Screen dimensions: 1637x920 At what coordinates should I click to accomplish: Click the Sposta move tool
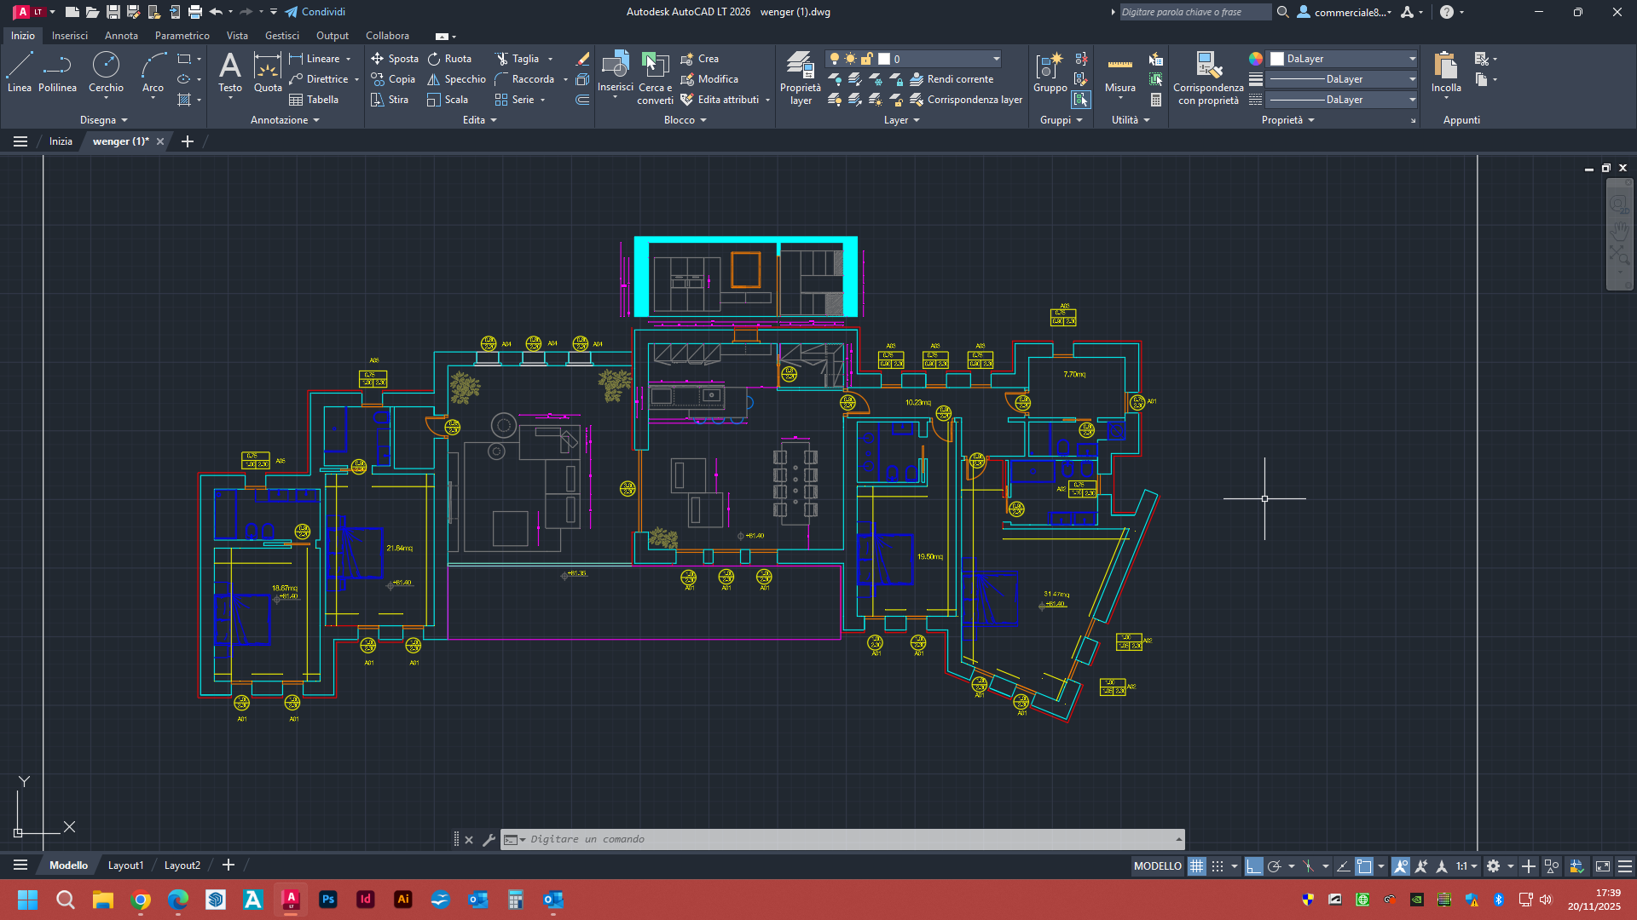(394, 59)
